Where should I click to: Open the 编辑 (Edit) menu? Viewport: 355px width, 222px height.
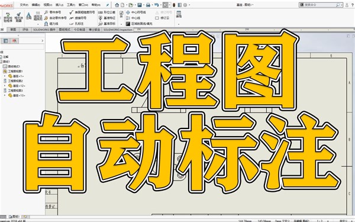pos(35,5)
